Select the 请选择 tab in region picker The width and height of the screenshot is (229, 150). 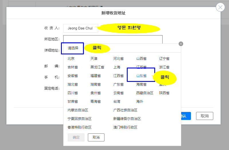click(x=73, y=48)
